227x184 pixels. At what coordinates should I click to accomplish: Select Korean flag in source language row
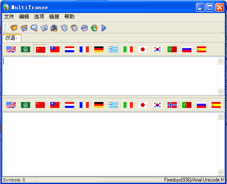point(157,49)
